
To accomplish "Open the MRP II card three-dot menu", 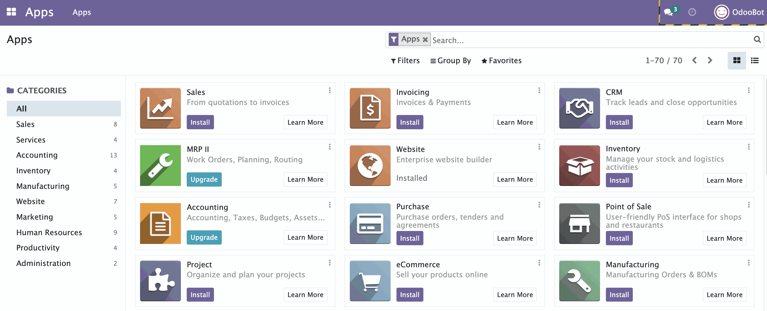I will (330, 147).
